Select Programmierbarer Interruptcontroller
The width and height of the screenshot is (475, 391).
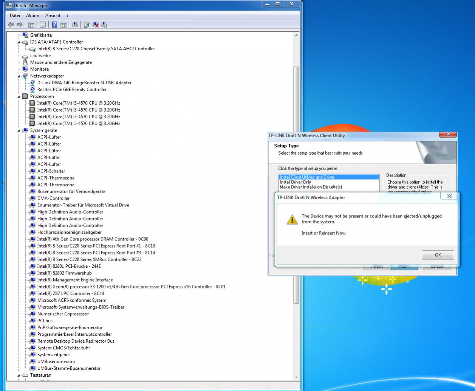74,335
